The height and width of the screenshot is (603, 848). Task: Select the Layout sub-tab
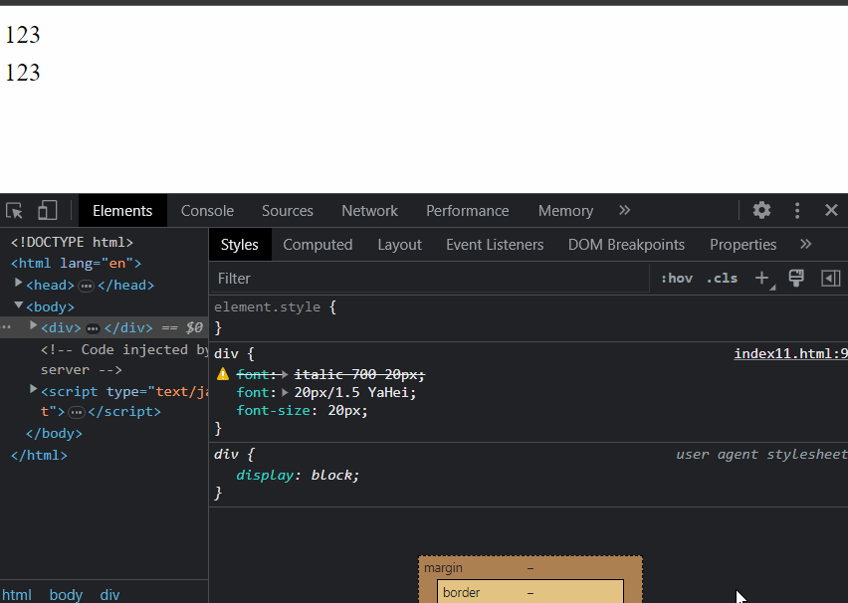[x=400, y=245]
